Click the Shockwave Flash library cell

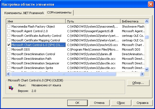coord(133,27)
